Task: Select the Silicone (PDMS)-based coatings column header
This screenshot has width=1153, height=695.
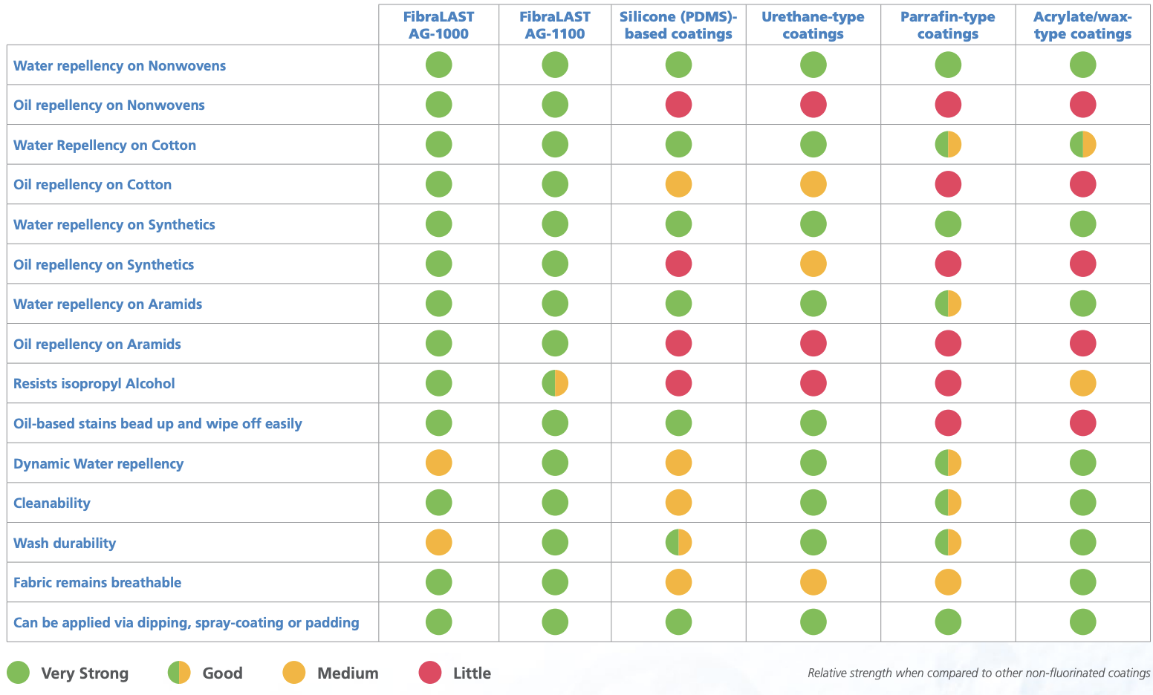Action: [x=678, y=25]
